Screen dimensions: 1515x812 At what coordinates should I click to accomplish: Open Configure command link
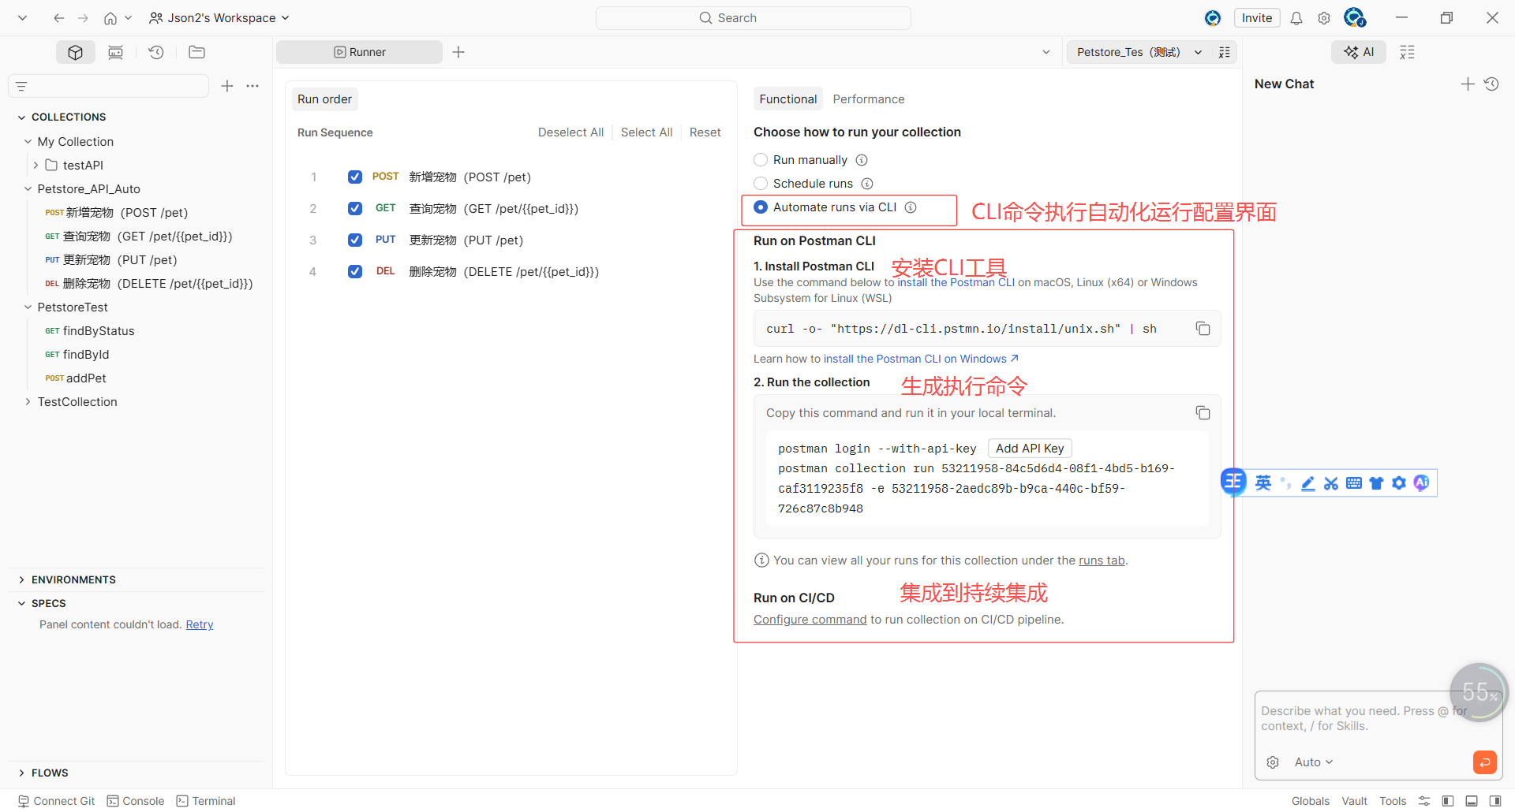point(810,620)
